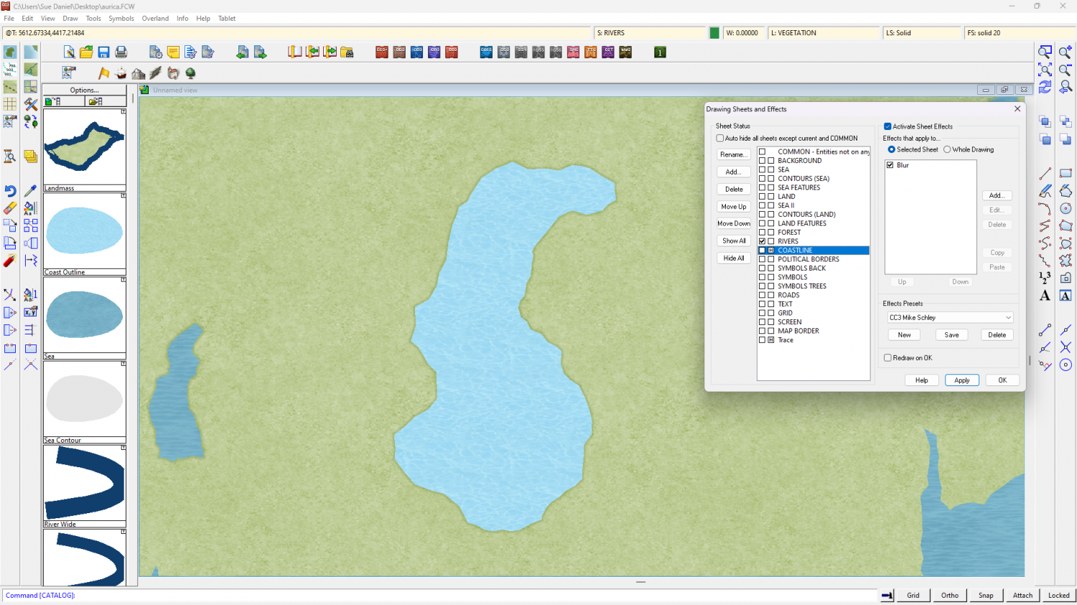Click the Print icon in toolbar
This screenshot has width=1077, height=605.
tap(121, 52)
